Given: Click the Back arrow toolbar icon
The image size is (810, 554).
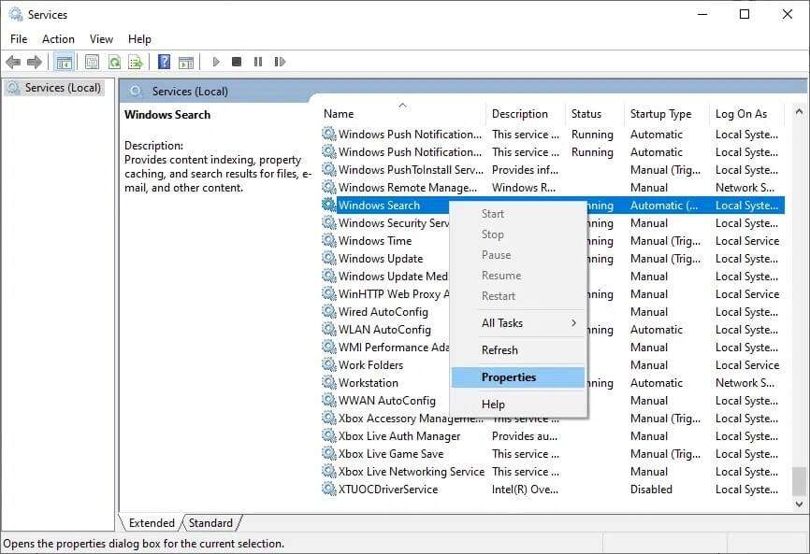Looking at the screenshot, I should [13, 63].
